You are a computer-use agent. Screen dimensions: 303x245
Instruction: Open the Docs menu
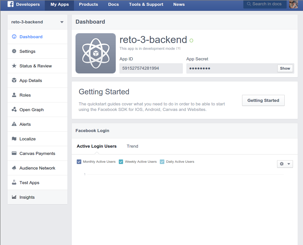pyautogui.click(x=113, y=5)
